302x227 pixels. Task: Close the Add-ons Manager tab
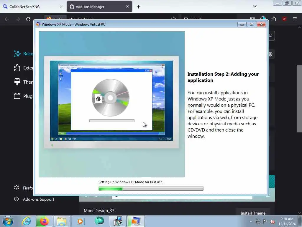127,7
